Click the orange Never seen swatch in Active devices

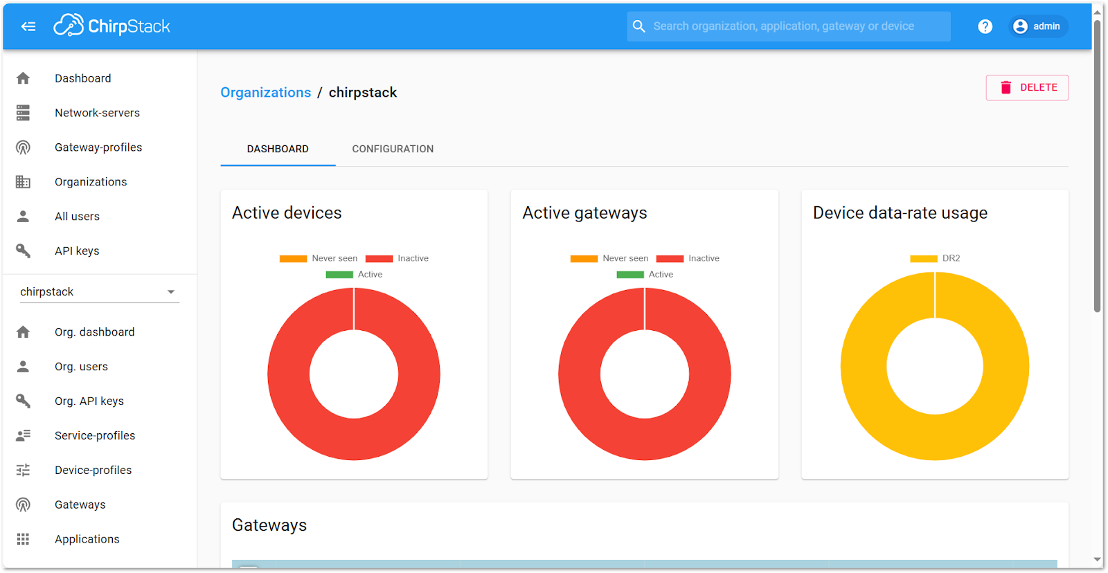click(x=293, y=258)
